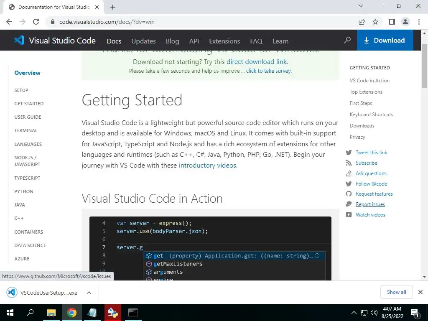Open the site search magnifier icon
The width and height of the screenshot is (428, 321).
click(347, 41)
